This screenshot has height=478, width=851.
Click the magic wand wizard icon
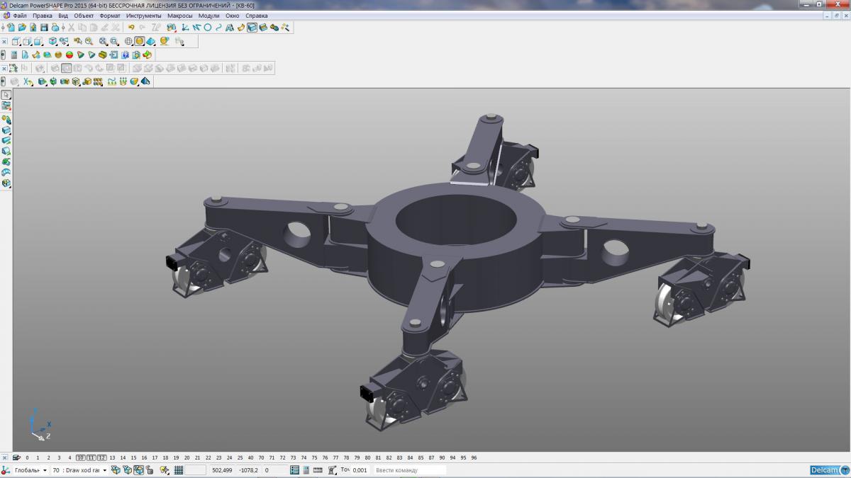pos(285,27)
